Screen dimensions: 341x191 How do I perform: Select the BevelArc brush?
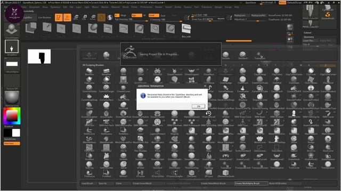(89, 72)
